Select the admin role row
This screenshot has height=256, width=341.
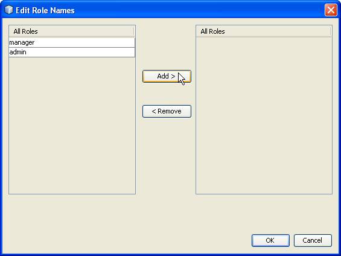tap(72, 52)
